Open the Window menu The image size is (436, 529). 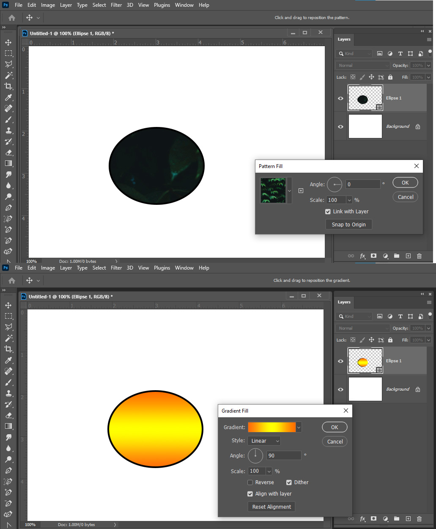pyautogui.click(x=184, y=5)
